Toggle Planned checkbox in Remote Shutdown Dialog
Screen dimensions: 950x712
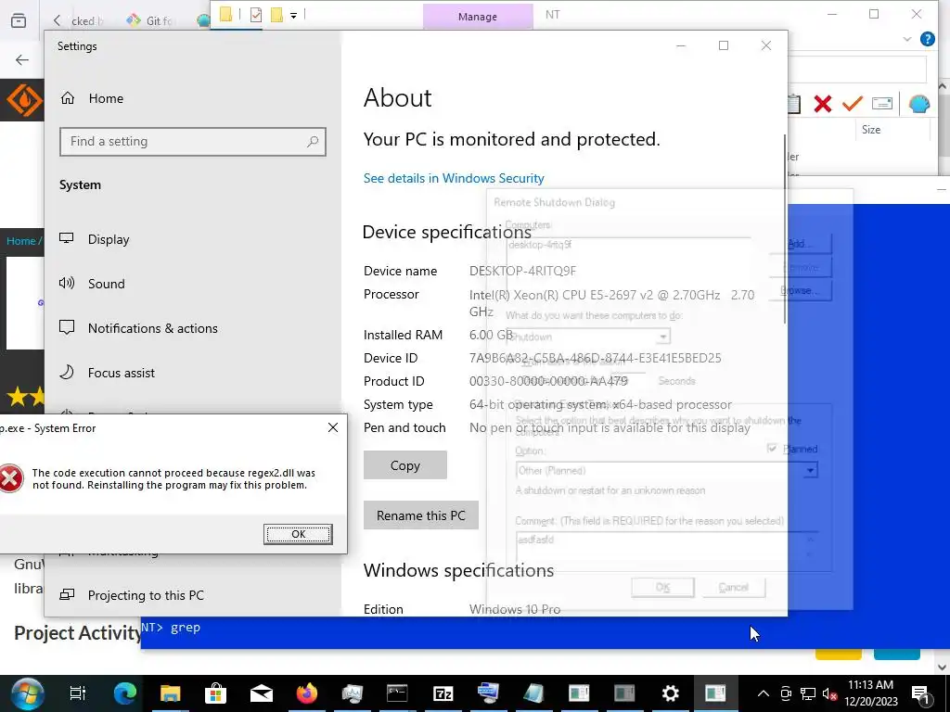click(772, 449)
